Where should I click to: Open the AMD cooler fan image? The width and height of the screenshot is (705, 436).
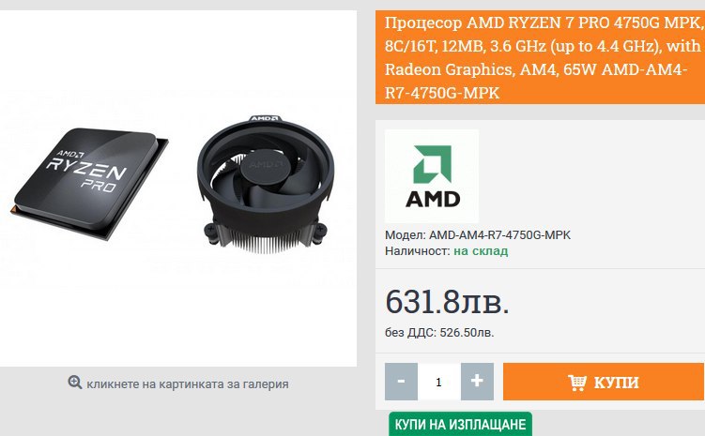point(266,184)
